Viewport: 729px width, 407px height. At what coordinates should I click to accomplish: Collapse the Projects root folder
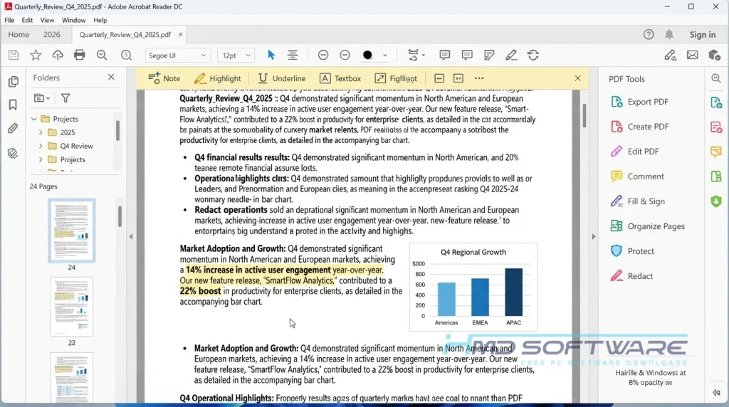(x=33, y=119)
